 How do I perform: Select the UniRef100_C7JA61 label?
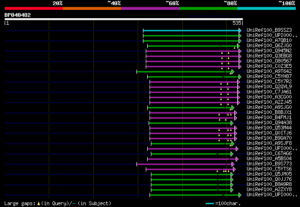click(269, 92)
